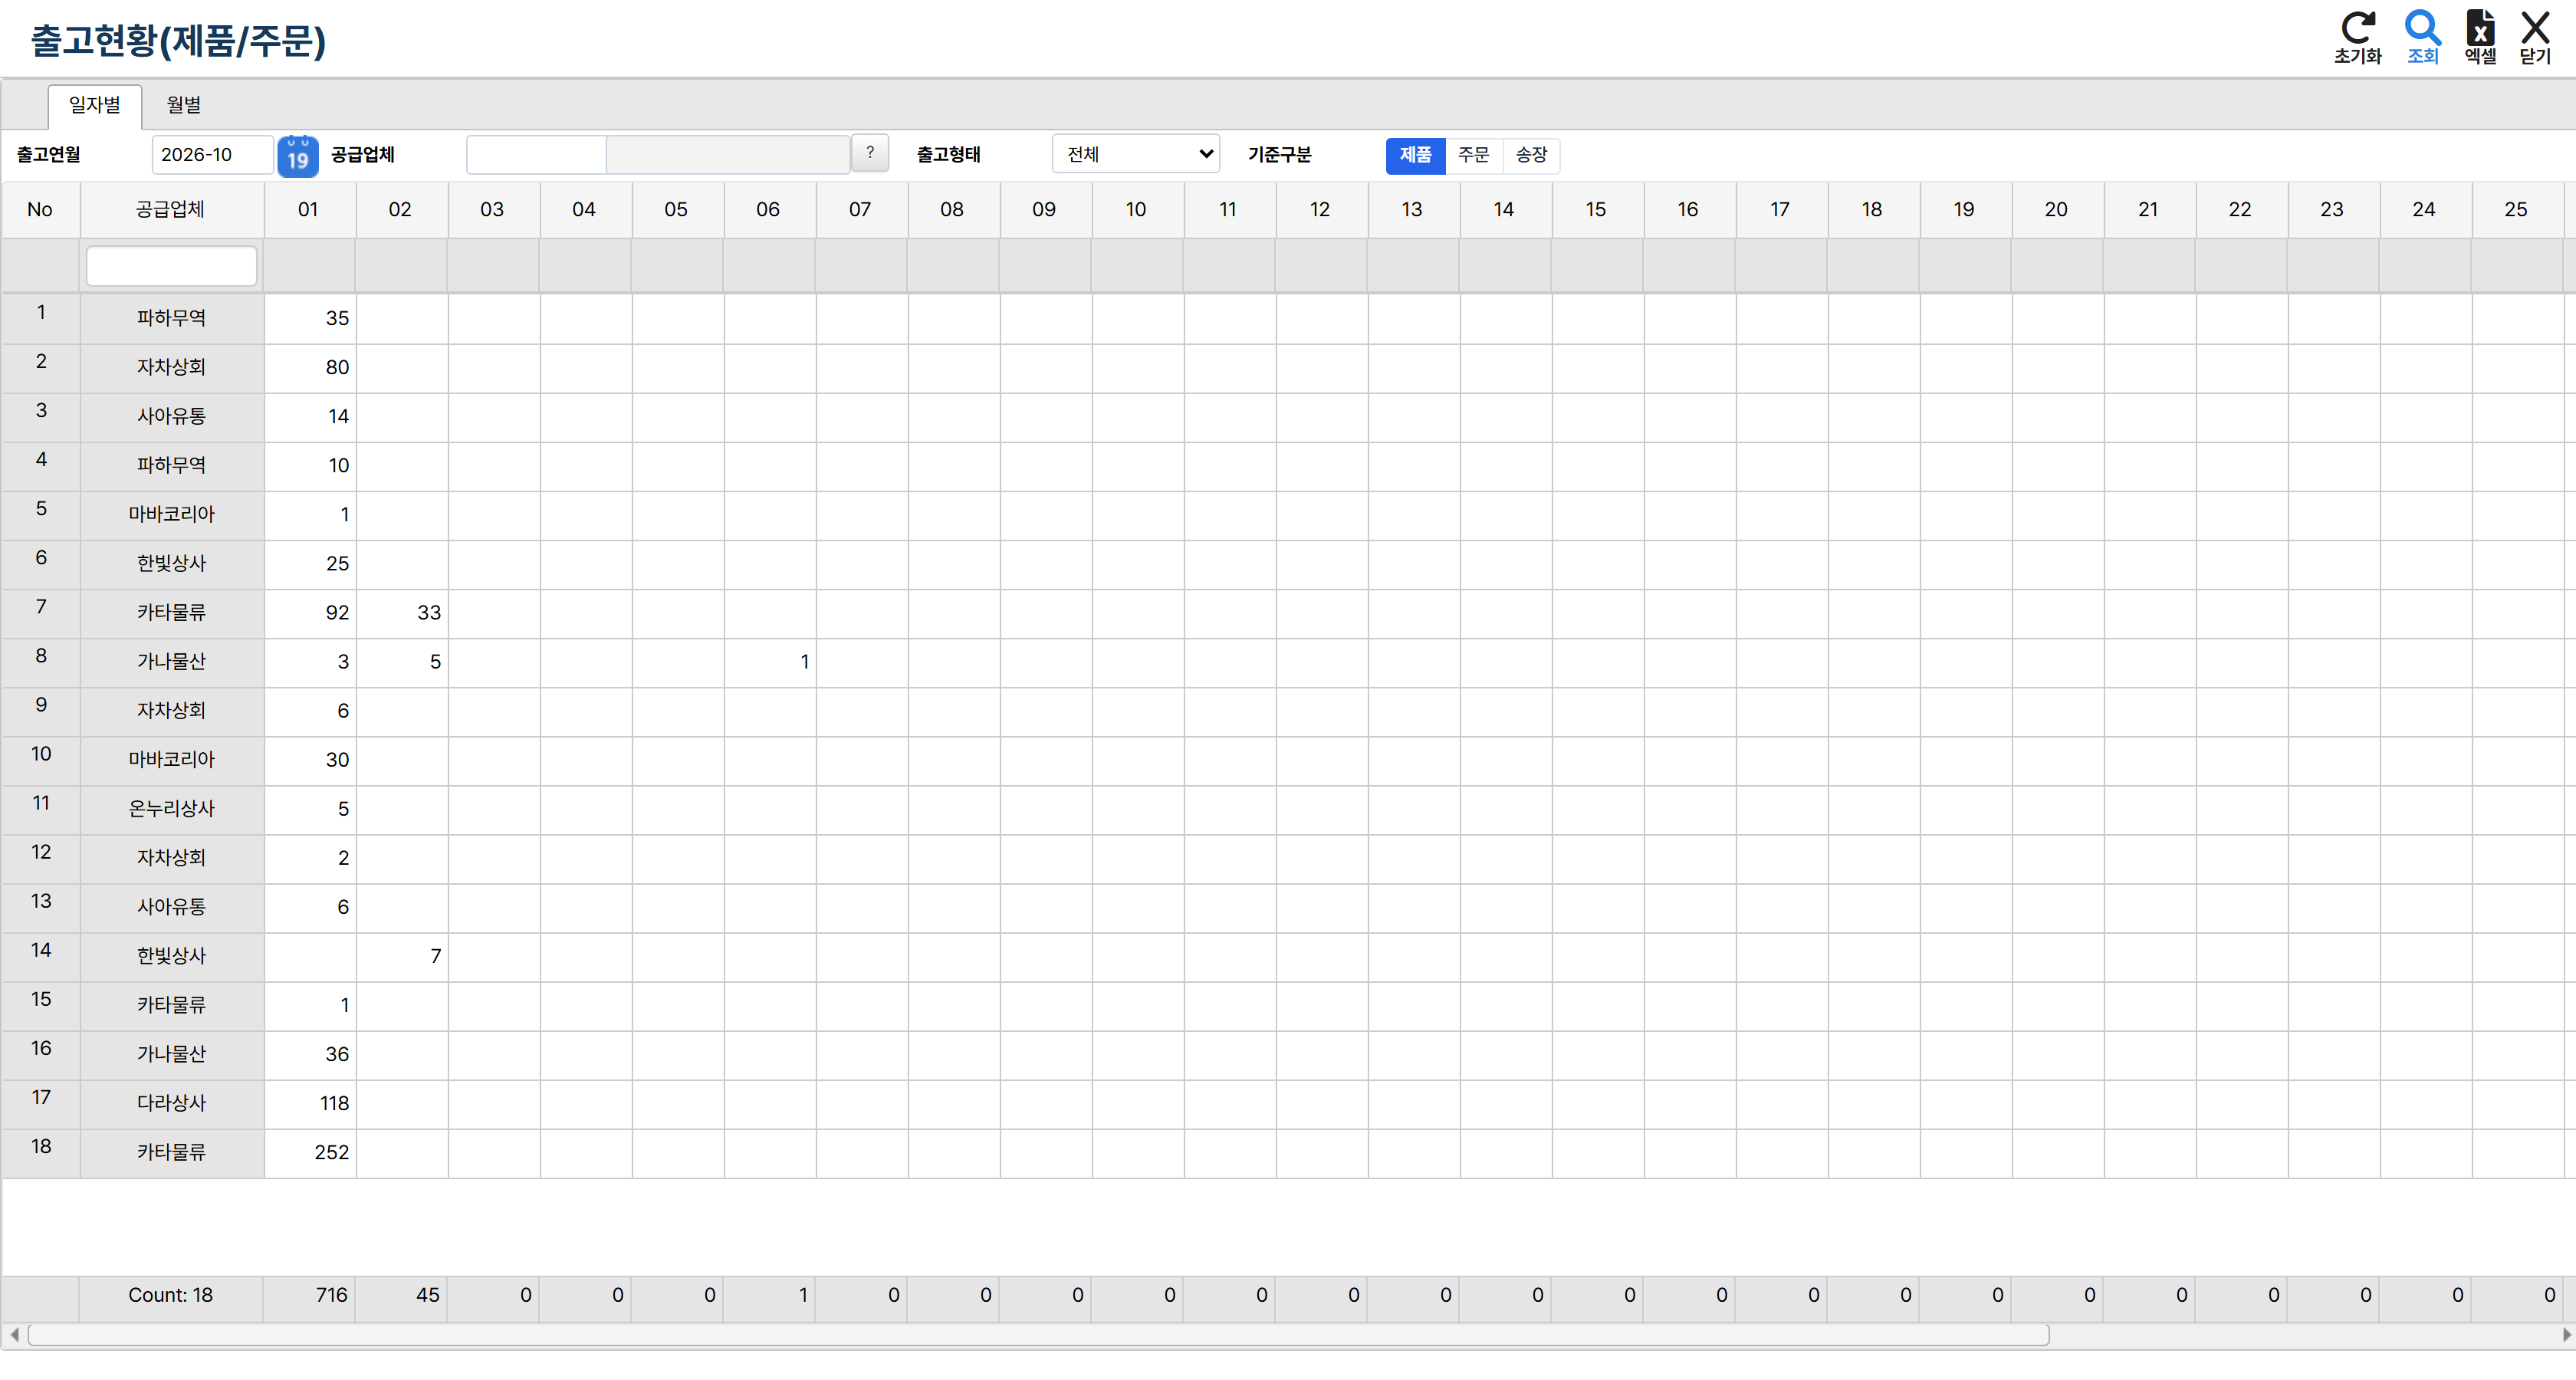Click the No column header
Screen dimensions: 2576x1380
point(40,210)
